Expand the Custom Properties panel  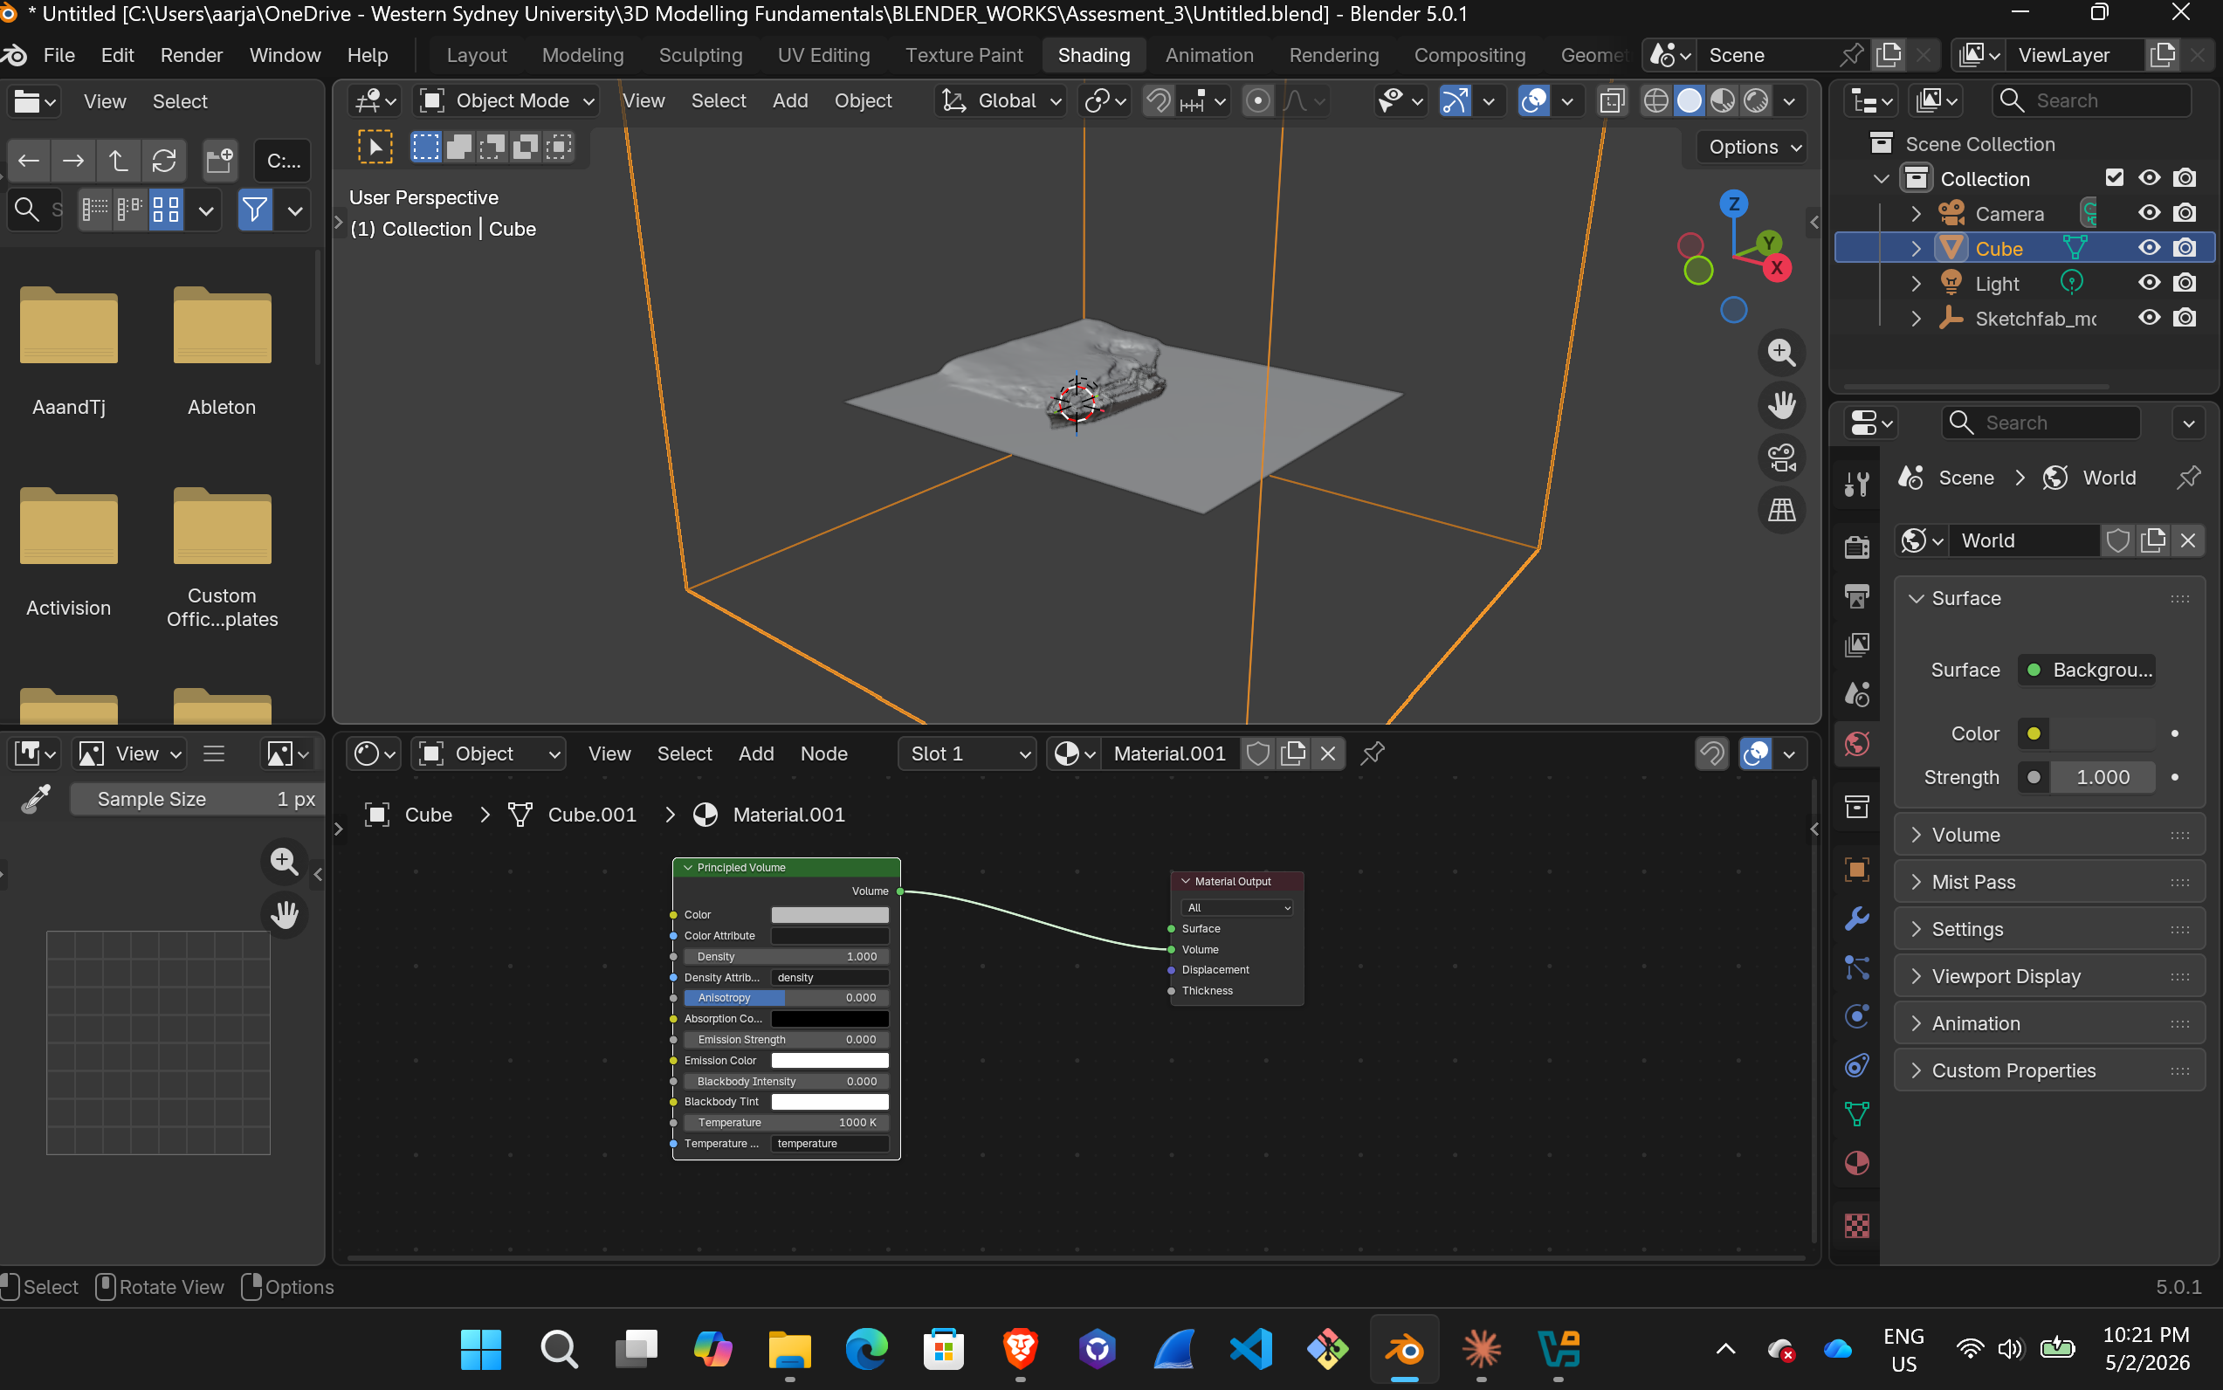pos(2049,1071)
